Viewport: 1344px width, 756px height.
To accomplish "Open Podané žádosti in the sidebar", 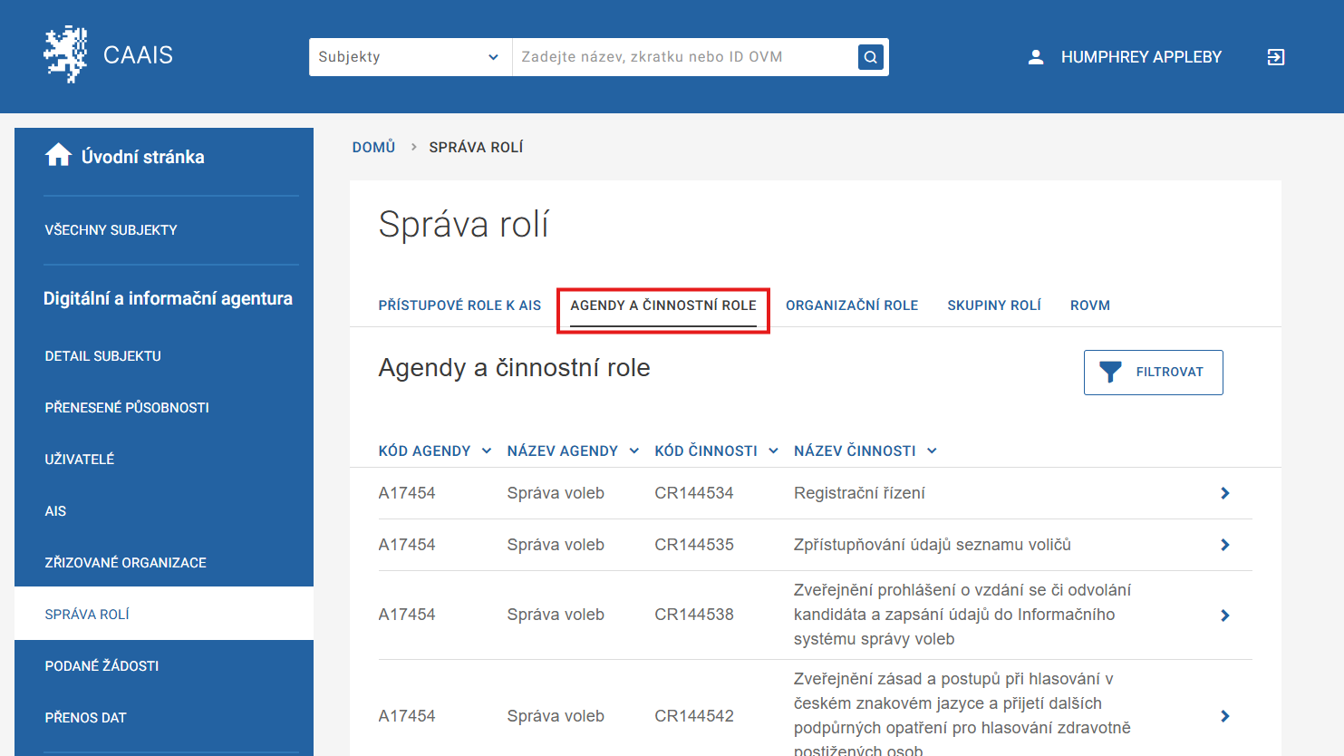I will pos(102,666).
